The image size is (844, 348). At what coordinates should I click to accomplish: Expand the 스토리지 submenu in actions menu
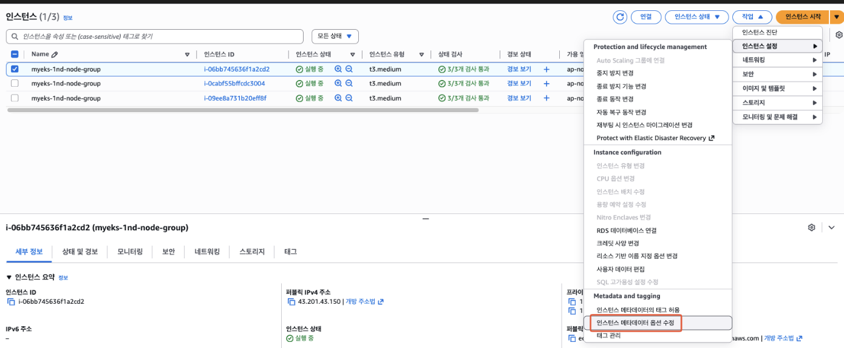pos(777,103)
